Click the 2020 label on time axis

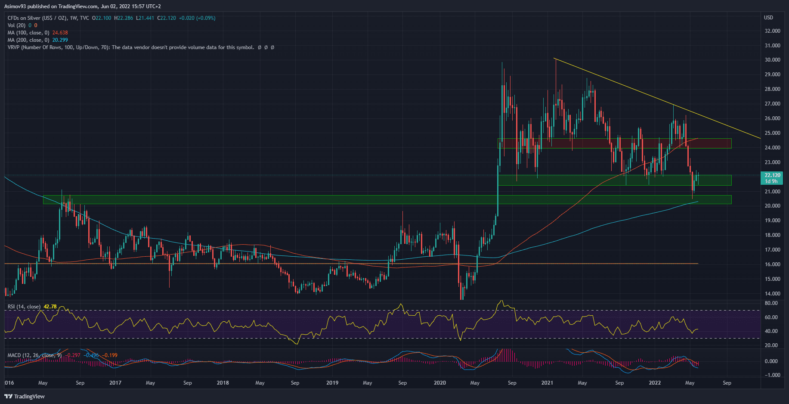point(439,383)
